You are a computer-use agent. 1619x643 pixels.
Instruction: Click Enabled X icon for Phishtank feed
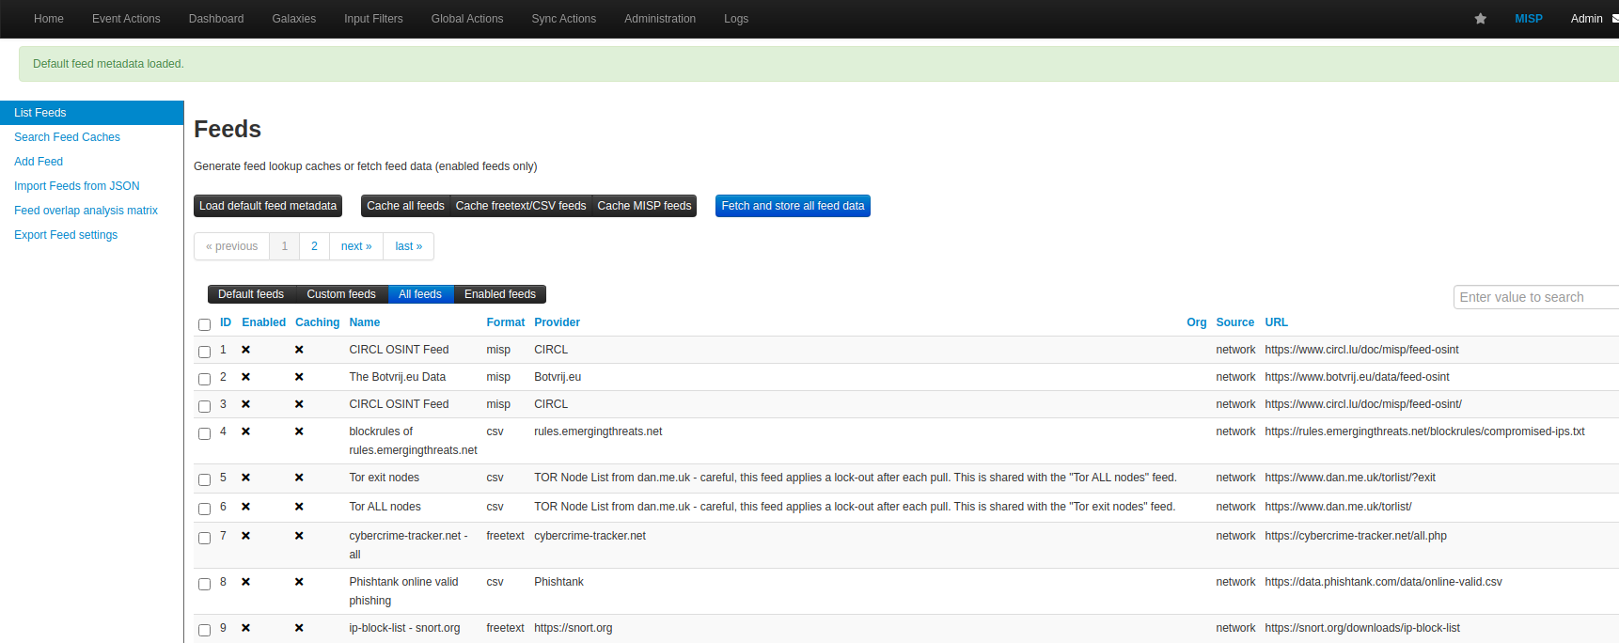point(245,582)
